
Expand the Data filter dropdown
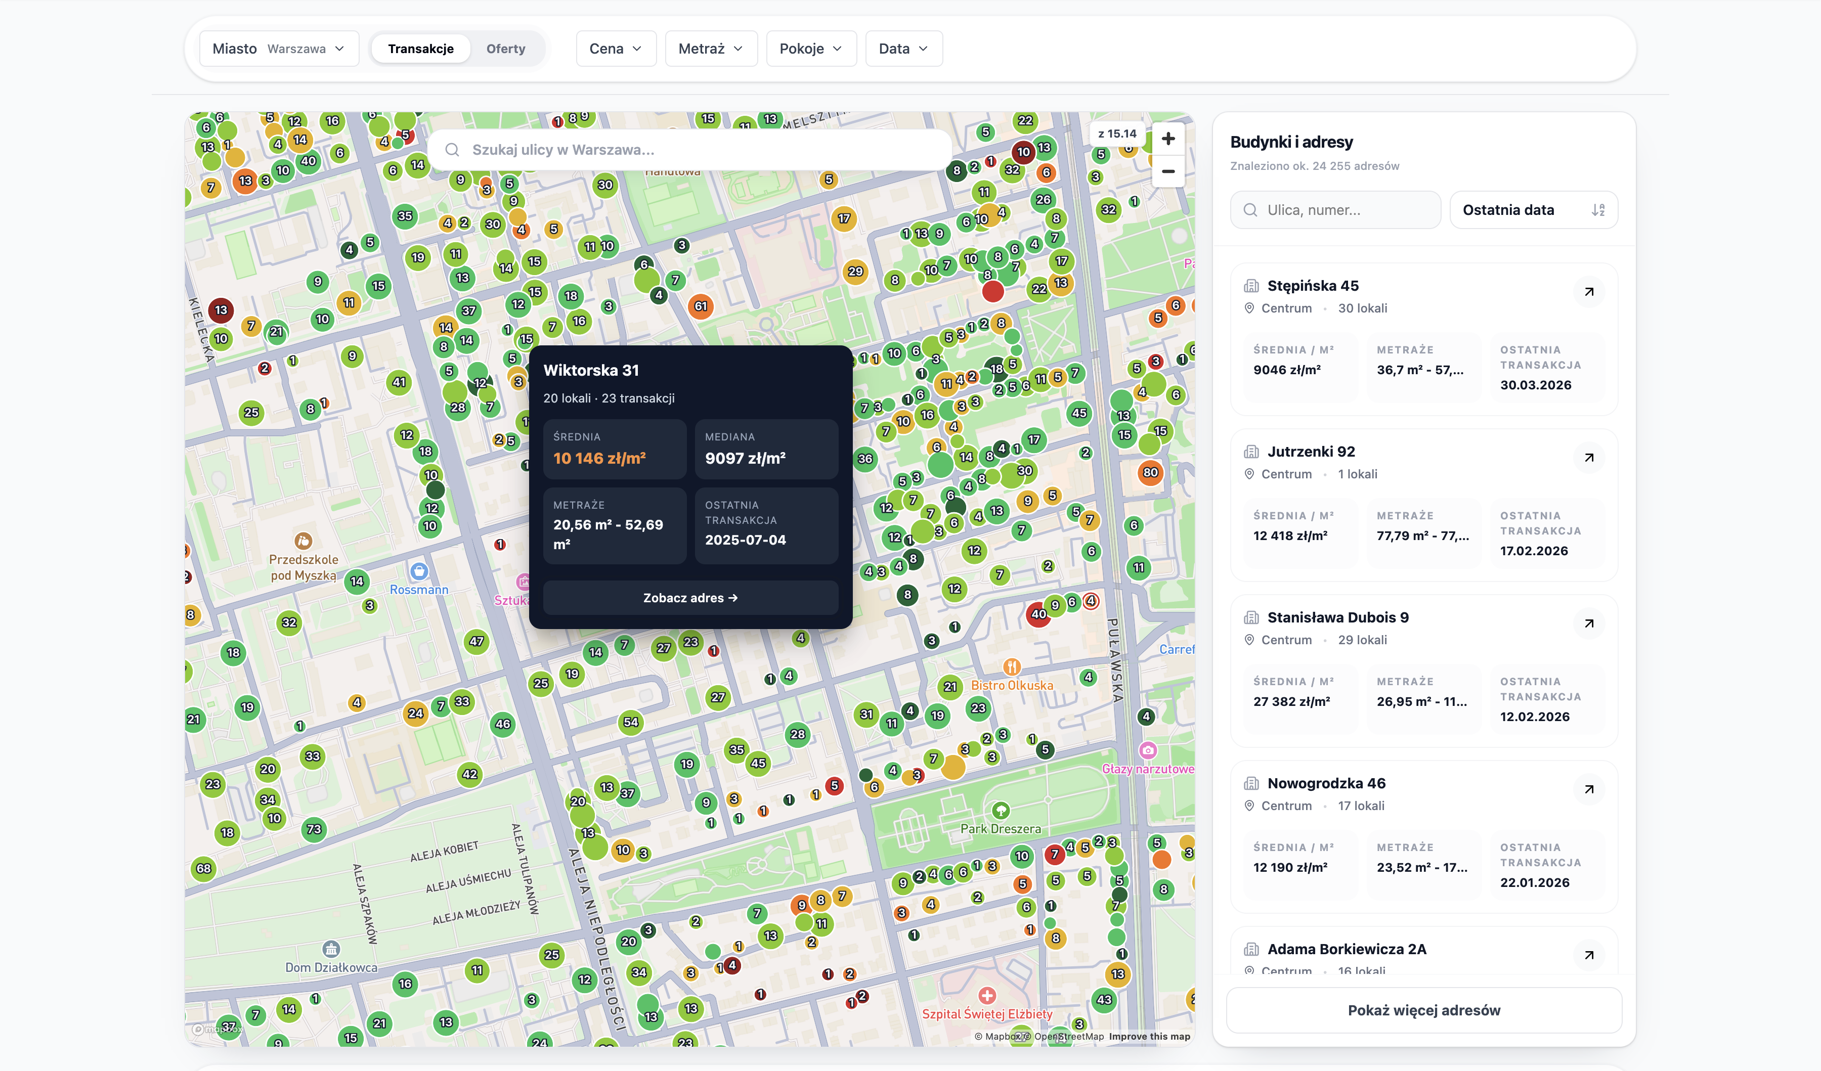pyautogui.click(x=903, y=49)
